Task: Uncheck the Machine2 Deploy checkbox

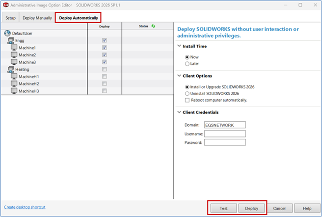Action: click(105, 54)
